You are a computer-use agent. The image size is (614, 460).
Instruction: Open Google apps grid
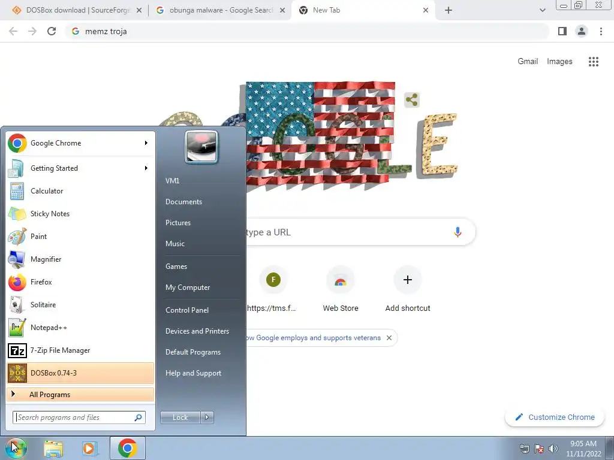pos(594,62)
